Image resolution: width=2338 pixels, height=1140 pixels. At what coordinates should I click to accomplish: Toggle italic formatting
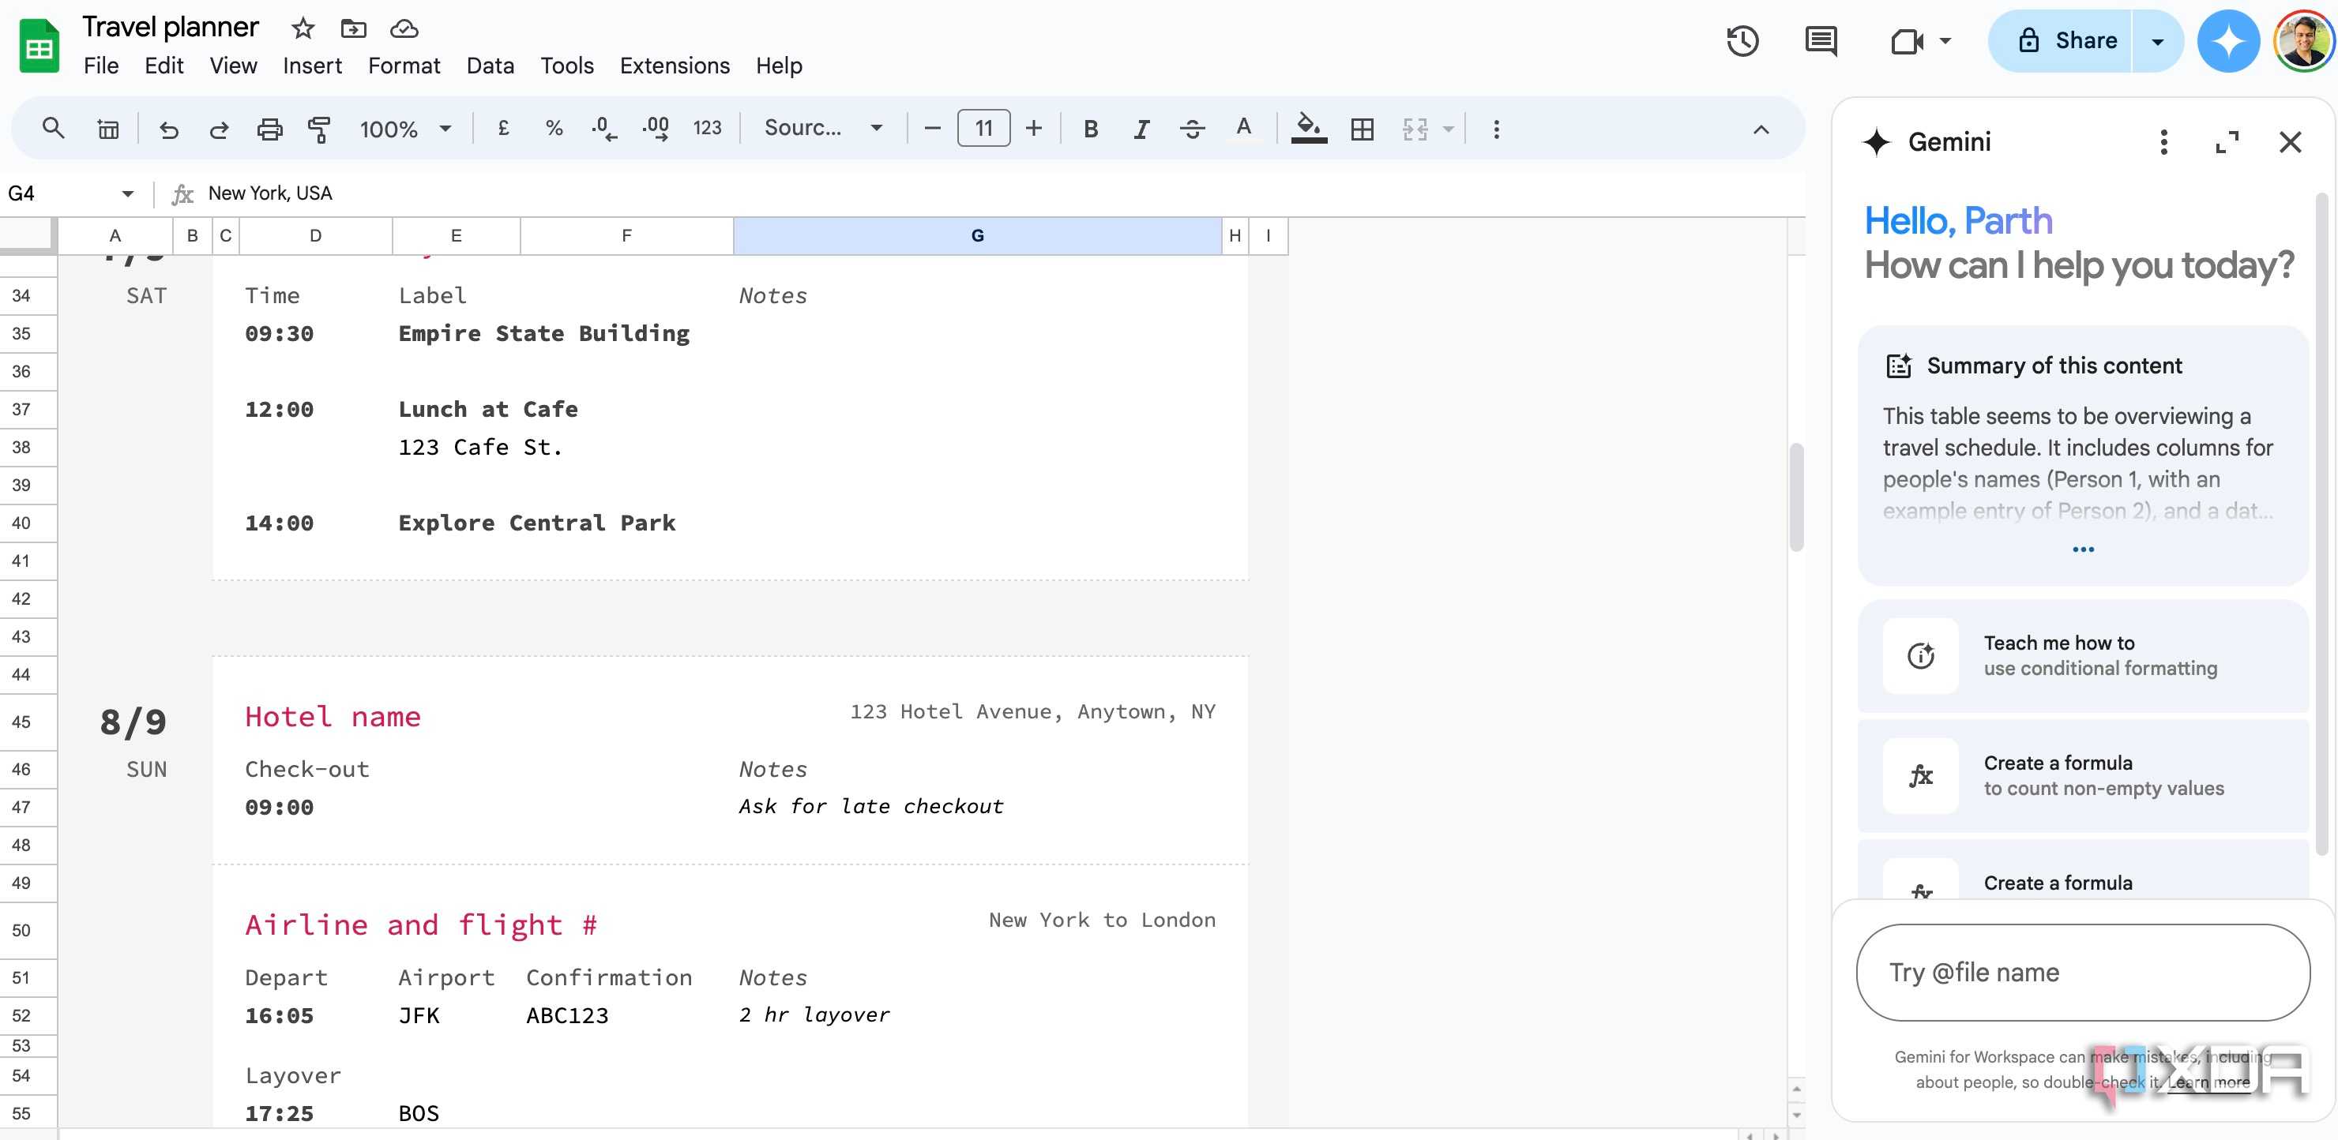tap(1142, 129)
